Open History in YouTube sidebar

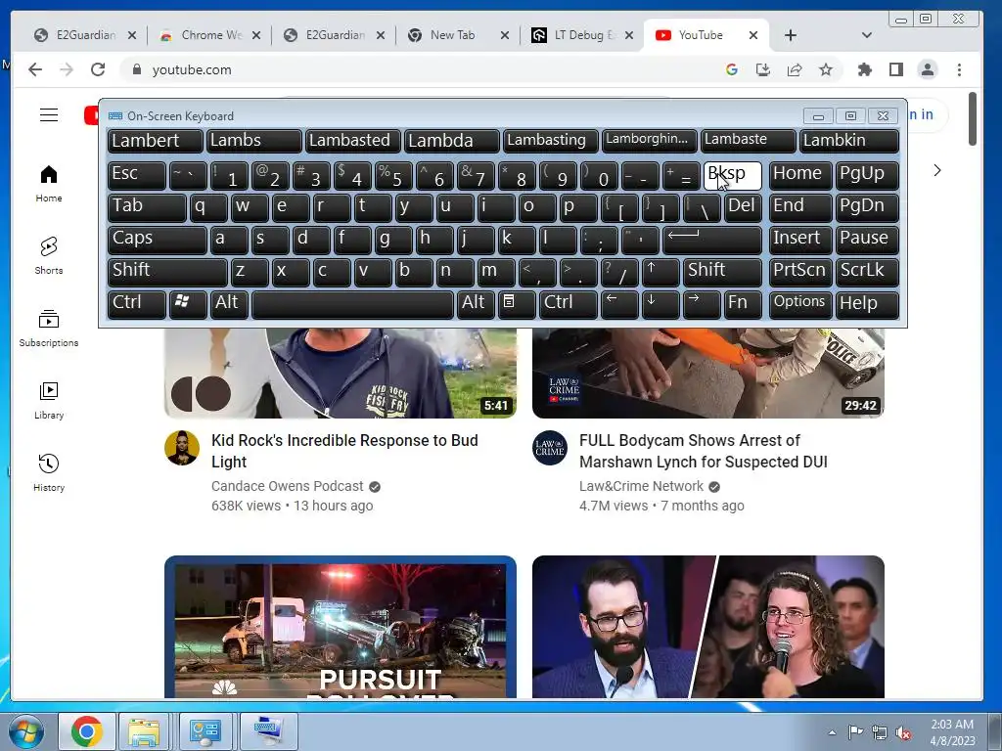[49, 472]
